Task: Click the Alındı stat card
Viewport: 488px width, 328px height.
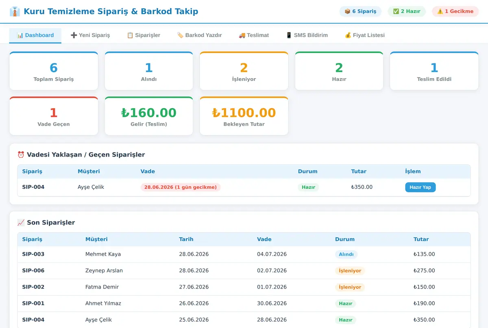Action: pyautogui.click(x=149, y=71)
